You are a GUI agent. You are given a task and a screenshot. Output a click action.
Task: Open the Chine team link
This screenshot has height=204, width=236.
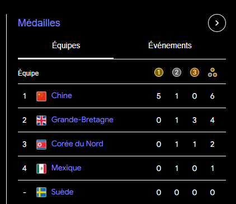point(62,95)
